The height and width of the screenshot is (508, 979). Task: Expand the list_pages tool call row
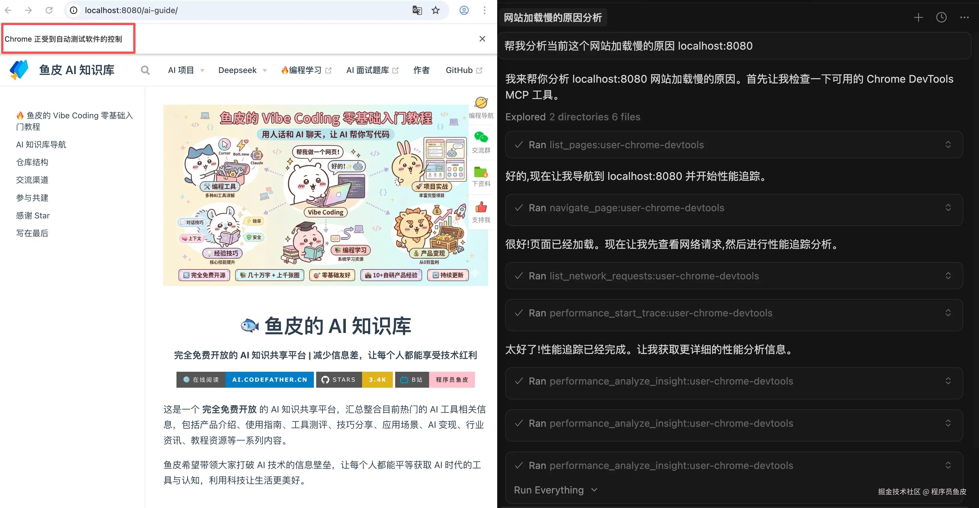(948, 145)
